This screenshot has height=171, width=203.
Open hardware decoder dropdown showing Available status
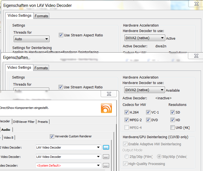(144, 90)
